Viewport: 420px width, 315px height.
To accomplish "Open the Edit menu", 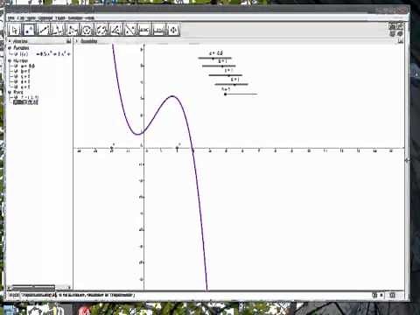I will (20, 18).
